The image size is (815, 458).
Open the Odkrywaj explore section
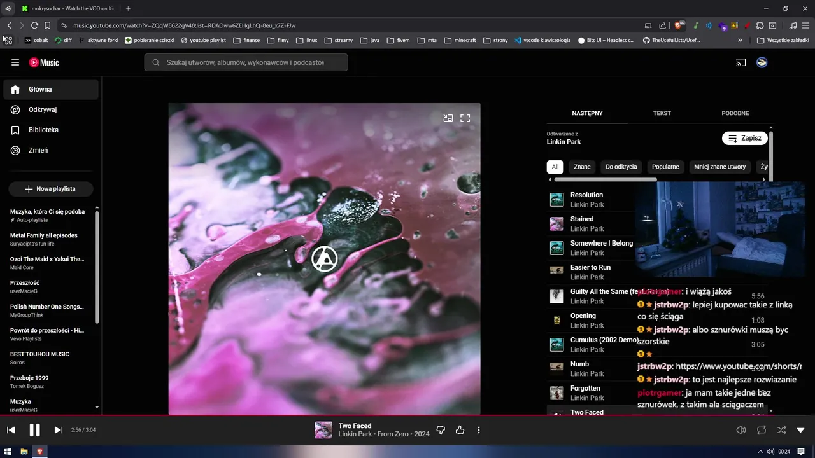point(51,109)
